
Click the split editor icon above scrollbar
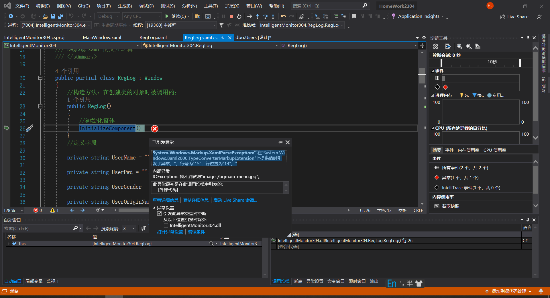click(422, 46)
